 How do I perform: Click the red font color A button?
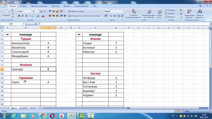click(x=43, y=16)
